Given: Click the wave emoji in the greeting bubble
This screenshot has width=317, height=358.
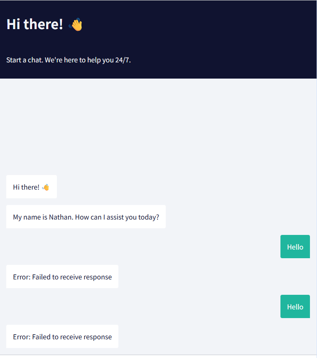Looking at the screenshot, I should click(x=46, y=187).
